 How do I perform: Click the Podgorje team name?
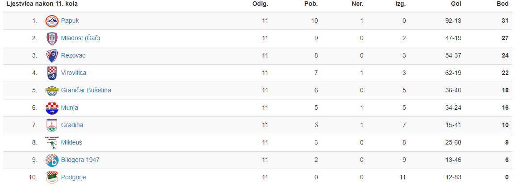[74, 178]
